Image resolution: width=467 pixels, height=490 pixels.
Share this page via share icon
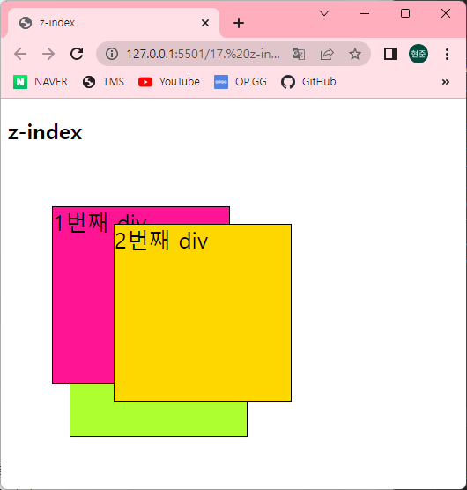pyautogui.click(x=327, y=54)
